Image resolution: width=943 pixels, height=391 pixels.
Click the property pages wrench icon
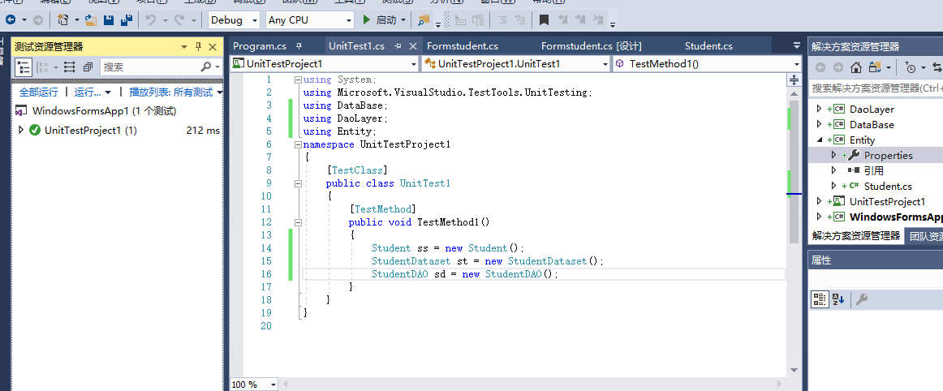862,299
